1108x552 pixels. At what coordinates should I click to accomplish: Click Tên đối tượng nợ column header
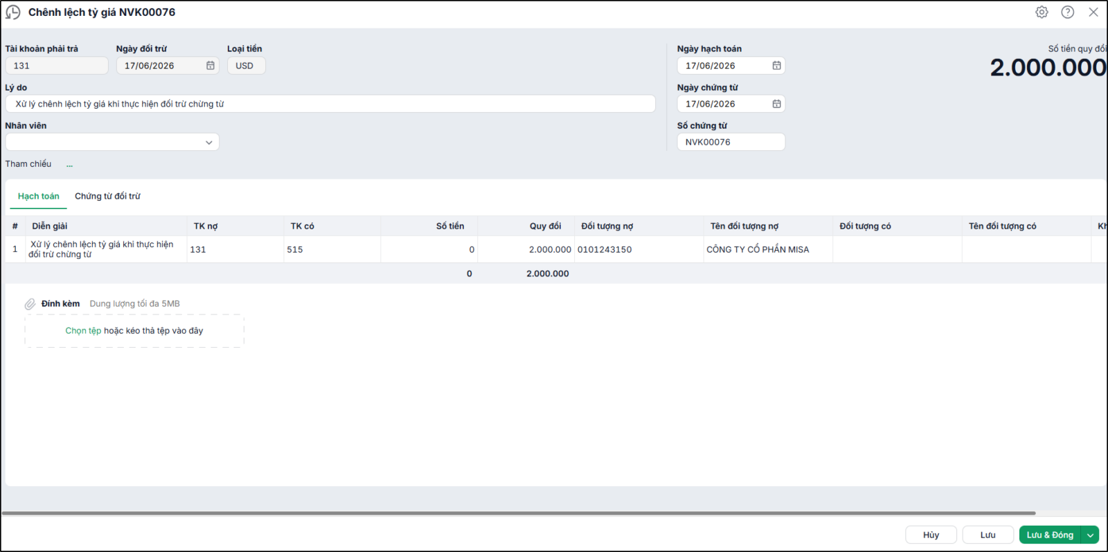click(x=768, y=226)
